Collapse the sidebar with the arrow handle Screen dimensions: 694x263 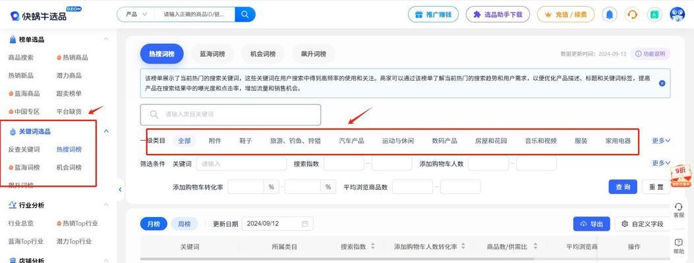[x=120, y=189]
